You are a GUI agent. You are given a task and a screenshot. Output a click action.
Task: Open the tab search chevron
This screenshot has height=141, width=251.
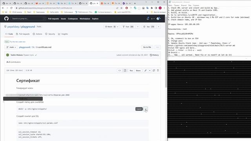146,2
